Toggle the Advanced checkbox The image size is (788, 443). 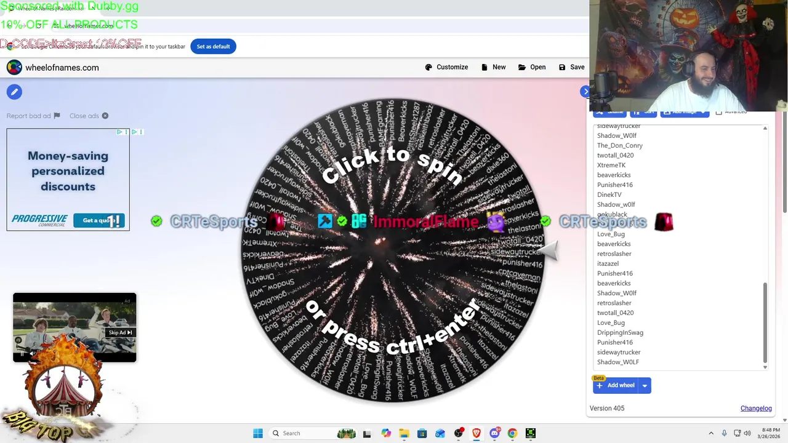718,112
